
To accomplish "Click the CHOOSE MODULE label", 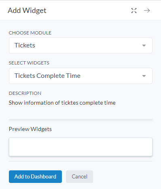I will point(30,33).
